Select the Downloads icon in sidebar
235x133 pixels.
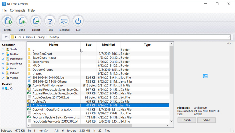(8, 64)
